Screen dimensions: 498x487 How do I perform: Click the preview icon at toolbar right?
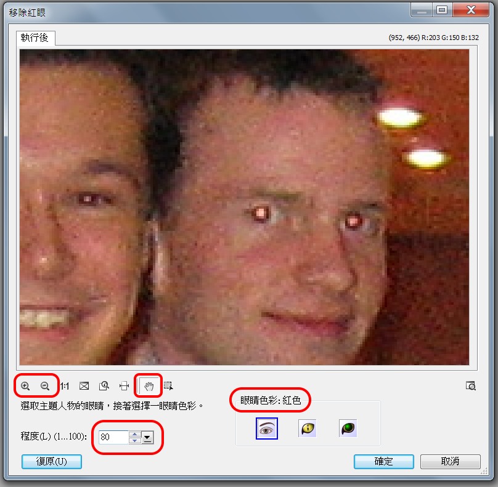pos(471,386)
